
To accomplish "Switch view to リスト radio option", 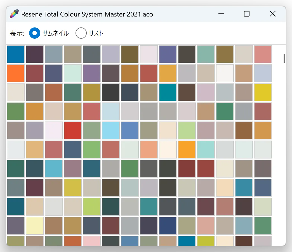I will [81, 33].
